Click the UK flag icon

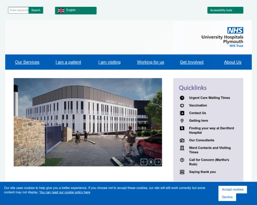(61, 10)
